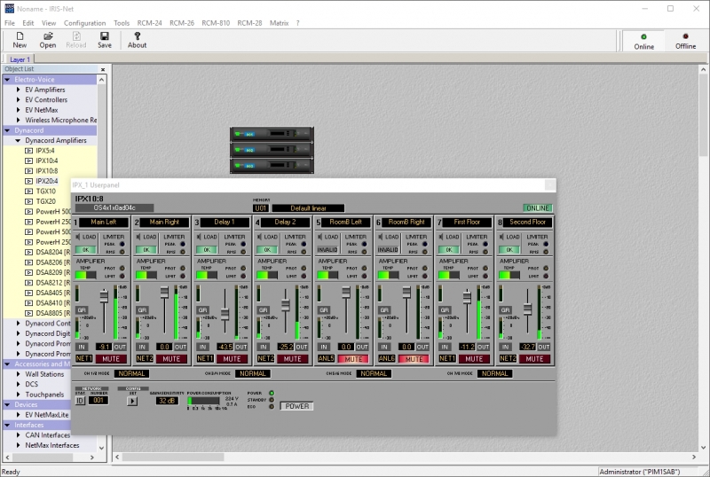Open the Matrix menu
This screenshot has width=710, height=477.
point(279,23)
